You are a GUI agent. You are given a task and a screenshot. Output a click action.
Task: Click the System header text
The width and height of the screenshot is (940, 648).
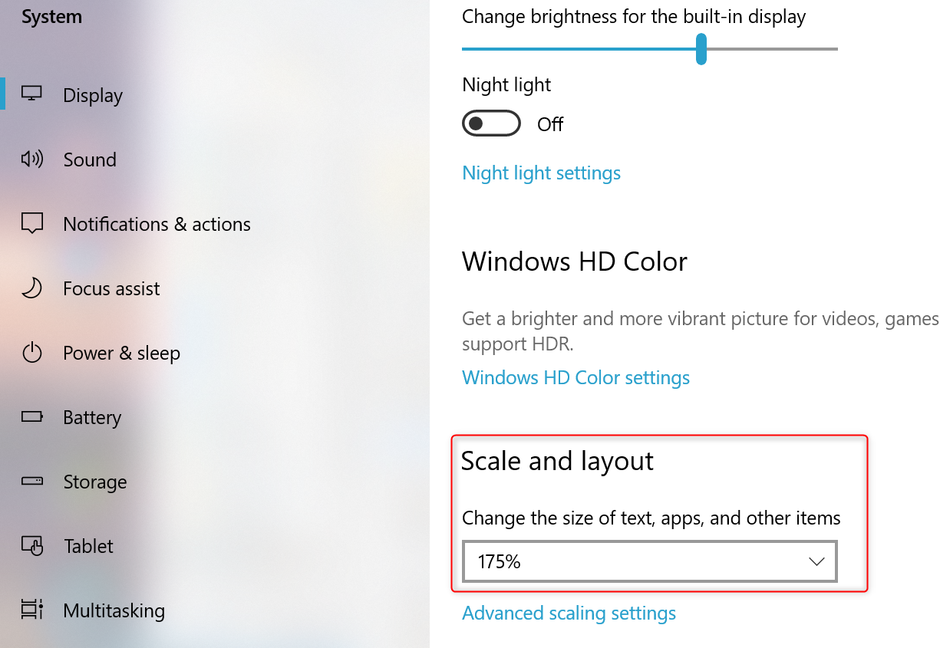51,17
